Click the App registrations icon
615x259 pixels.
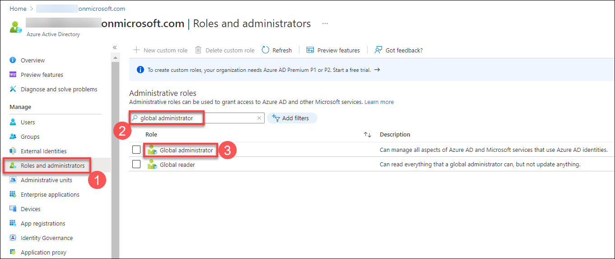(13, 223)
